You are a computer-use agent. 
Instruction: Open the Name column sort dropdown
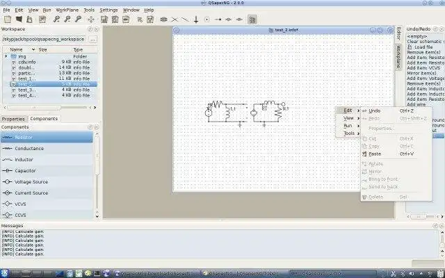click(33, 49)
